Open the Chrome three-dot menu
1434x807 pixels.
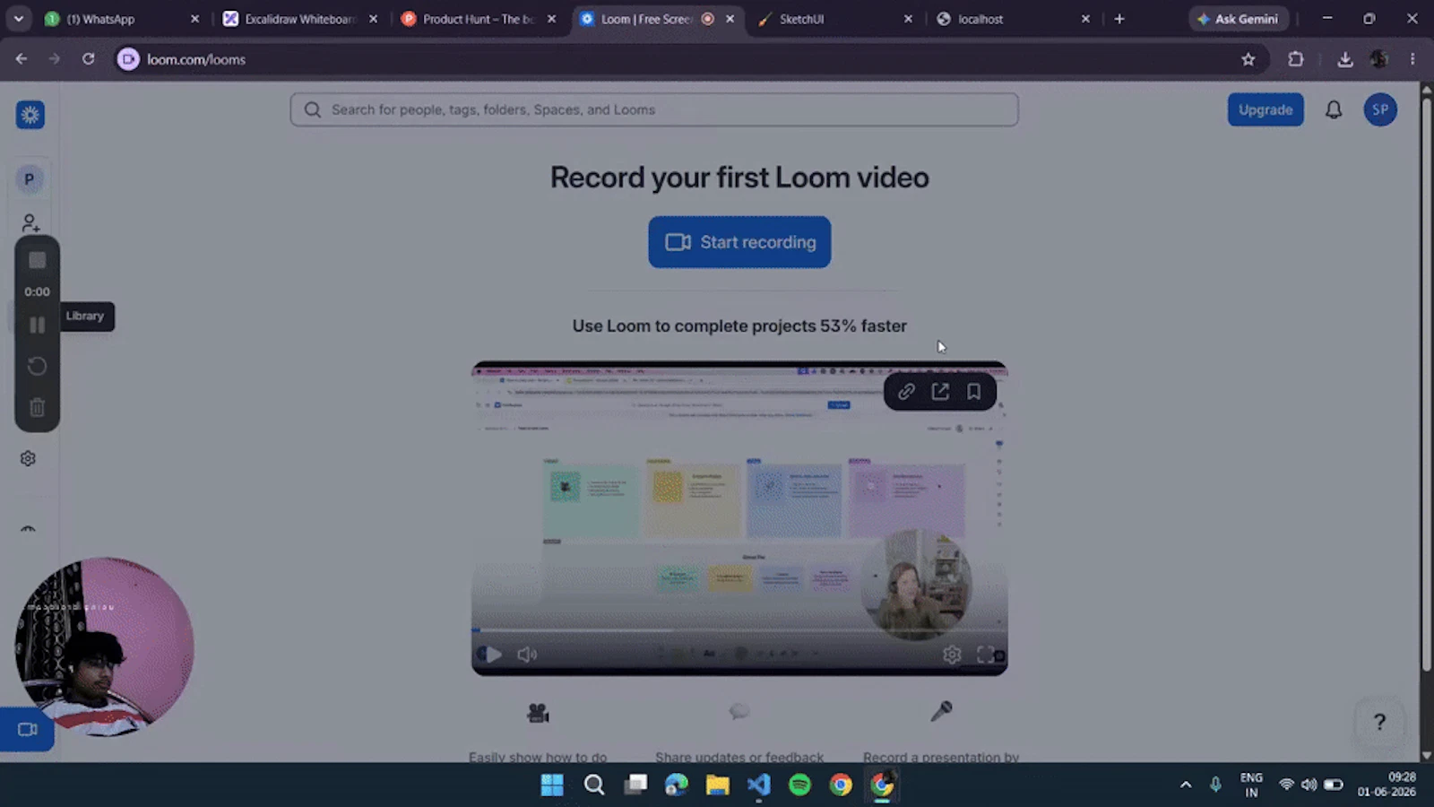[x=1412, y=59]
